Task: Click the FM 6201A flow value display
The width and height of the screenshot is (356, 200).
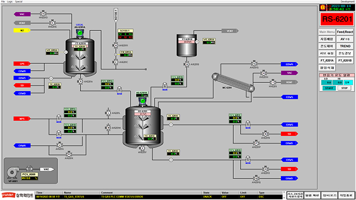Action: point(126,55)
